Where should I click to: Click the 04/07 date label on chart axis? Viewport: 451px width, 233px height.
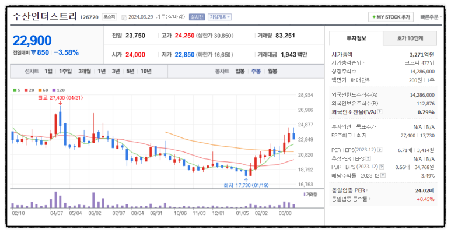[x=57, y=214]
